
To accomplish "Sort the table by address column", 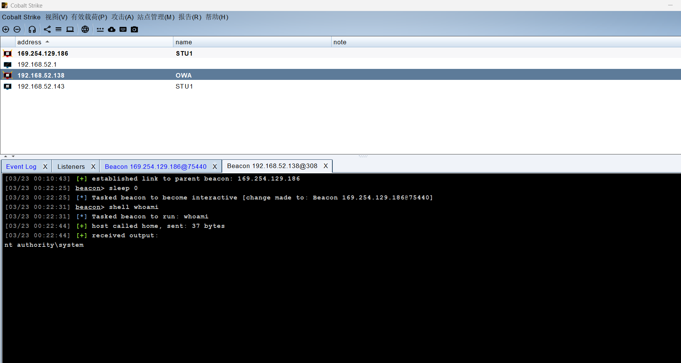I will coord(94,42).
